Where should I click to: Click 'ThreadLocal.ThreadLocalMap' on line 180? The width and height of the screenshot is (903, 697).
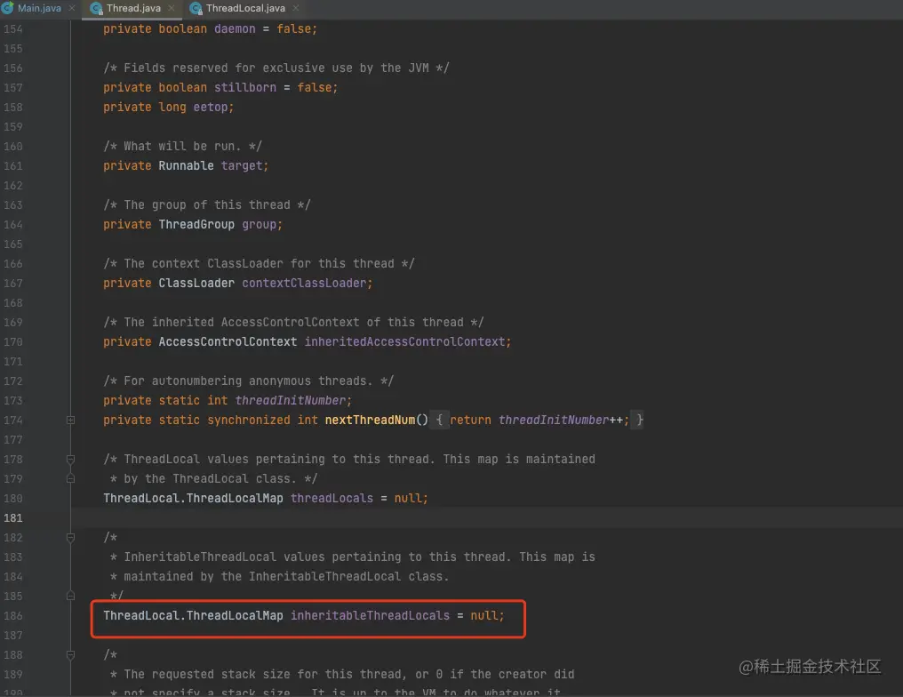pyautogui.click(x=193, y=498)
